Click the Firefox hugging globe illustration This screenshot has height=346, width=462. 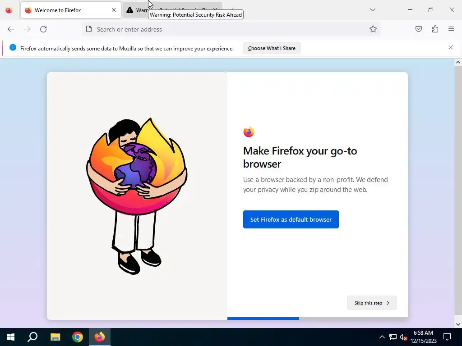(137, 196)
